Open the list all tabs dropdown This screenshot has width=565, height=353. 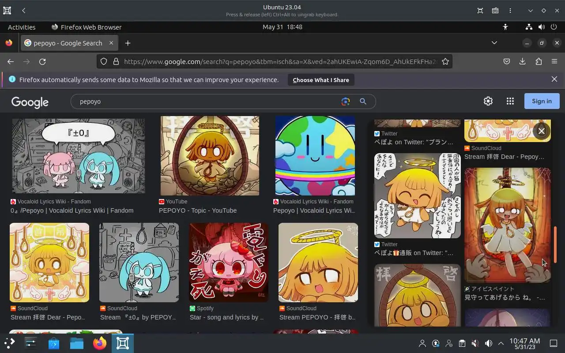coord(494,43)
